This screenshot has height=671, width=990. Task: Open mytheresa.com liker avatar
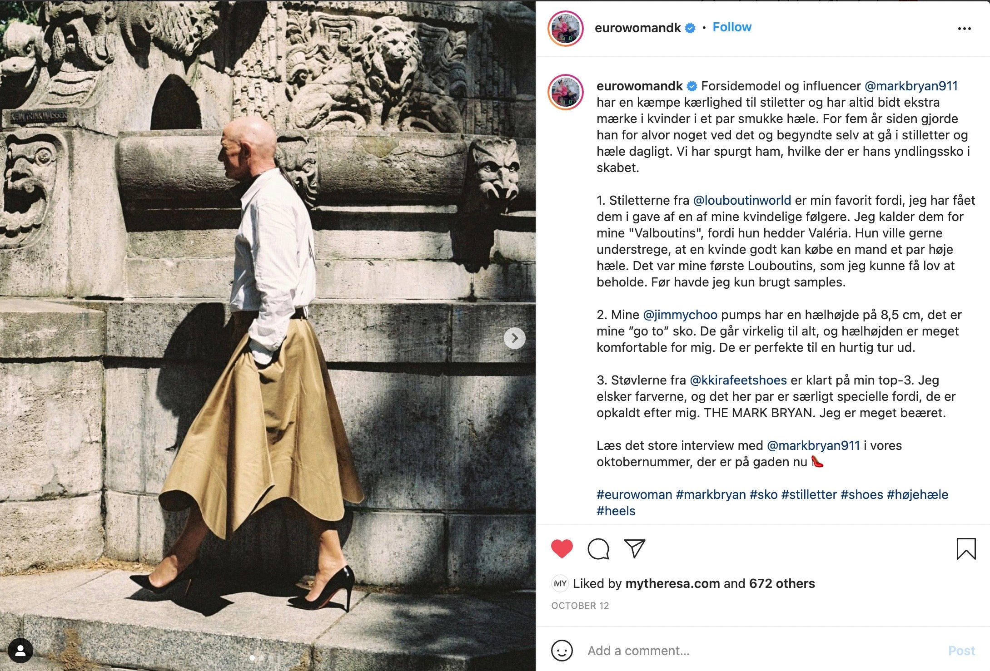560,583
